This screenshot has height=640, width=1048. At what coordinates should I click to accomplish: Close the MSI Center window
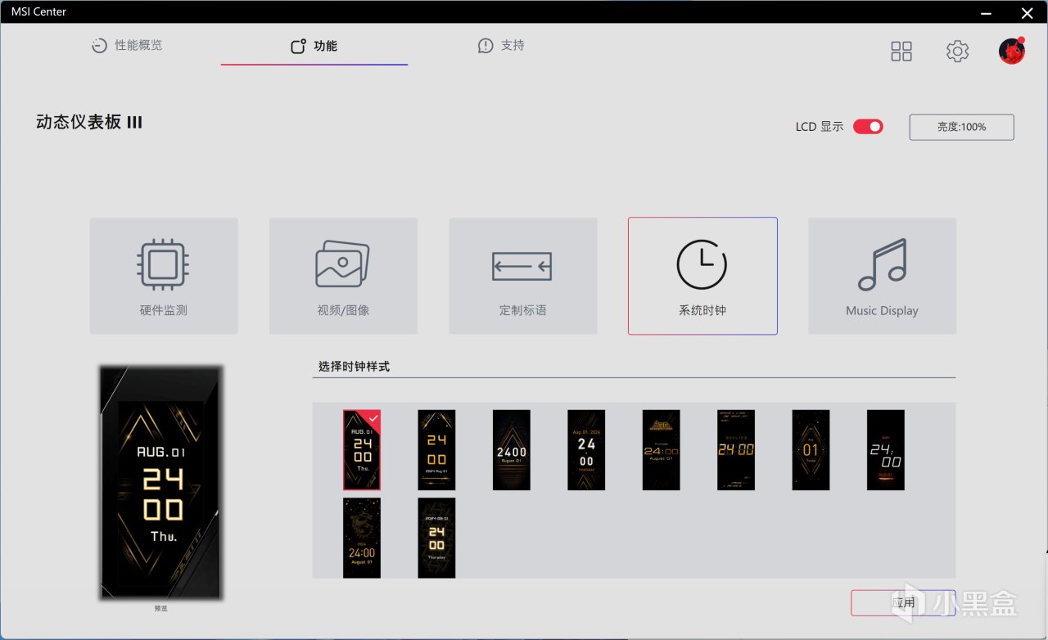[1027, 12]
